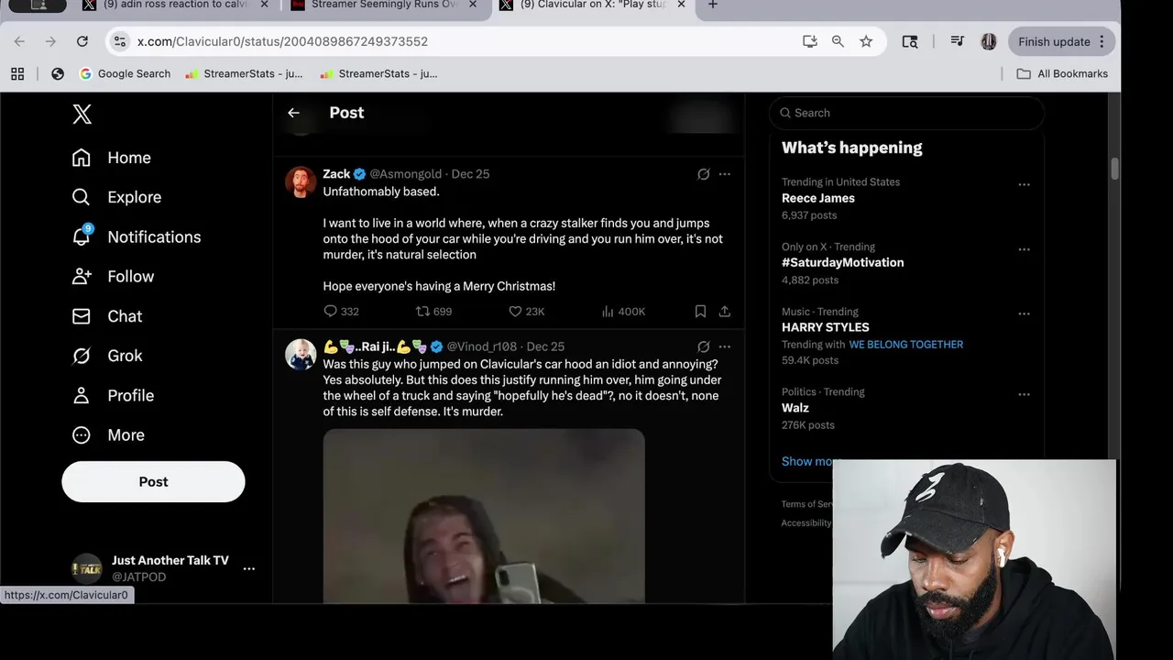Click the back arrow beside Post heading
This screenshot has width=1173, height=660.
(293, 113)
